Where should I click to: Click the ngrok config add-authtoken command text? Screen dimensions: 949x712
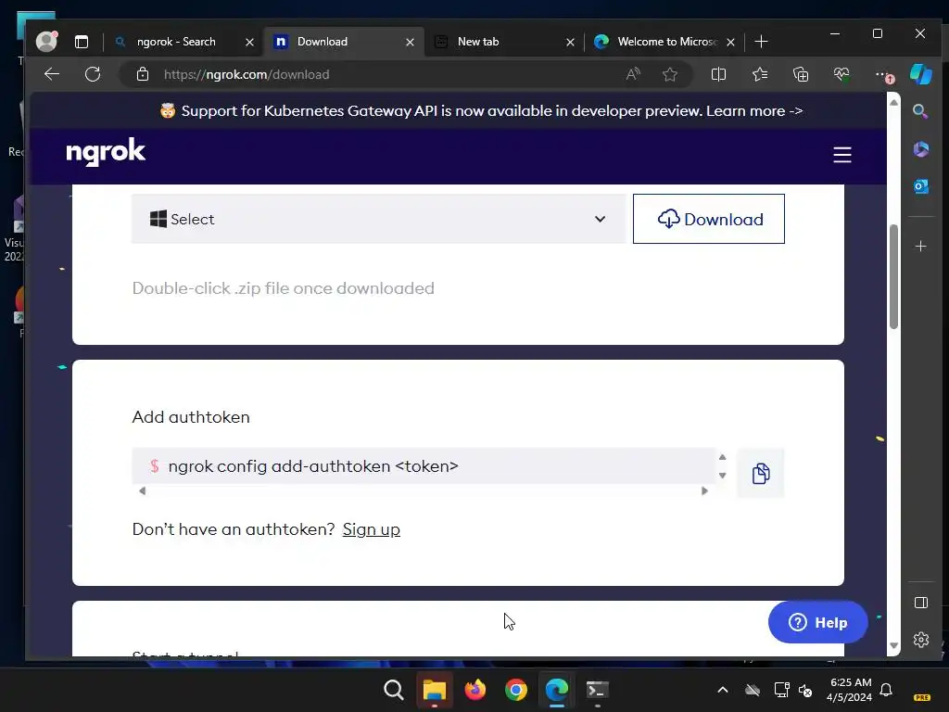(x=313, y=466)
